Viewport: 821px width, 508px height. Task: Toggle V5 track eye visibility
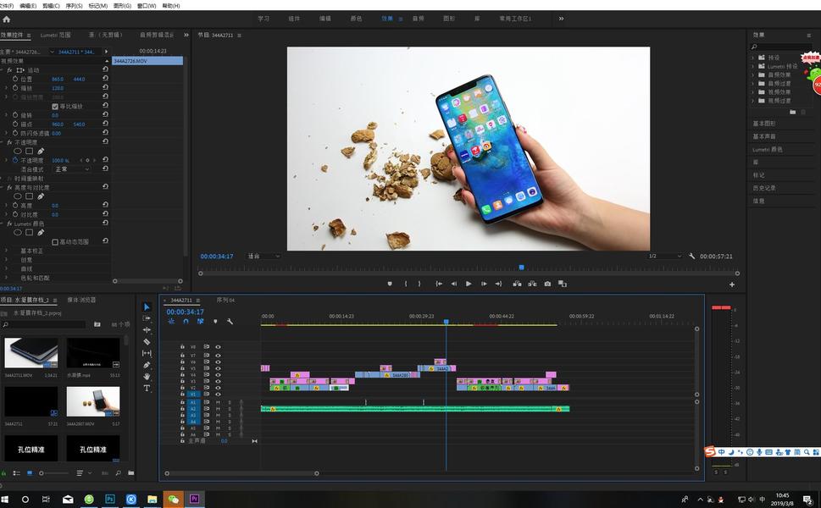(218, 368)
